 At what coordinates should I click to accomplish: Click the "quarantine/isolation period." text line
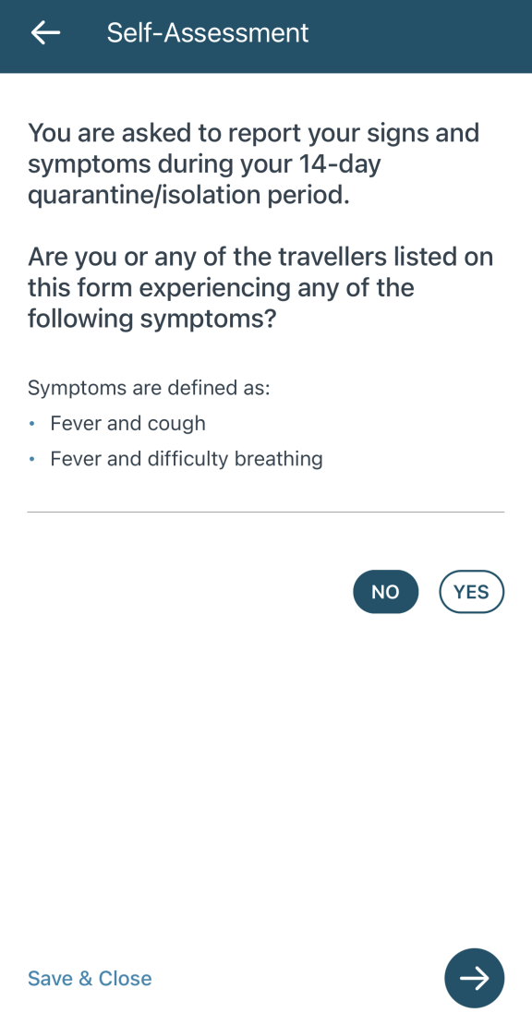pos(189,196)
